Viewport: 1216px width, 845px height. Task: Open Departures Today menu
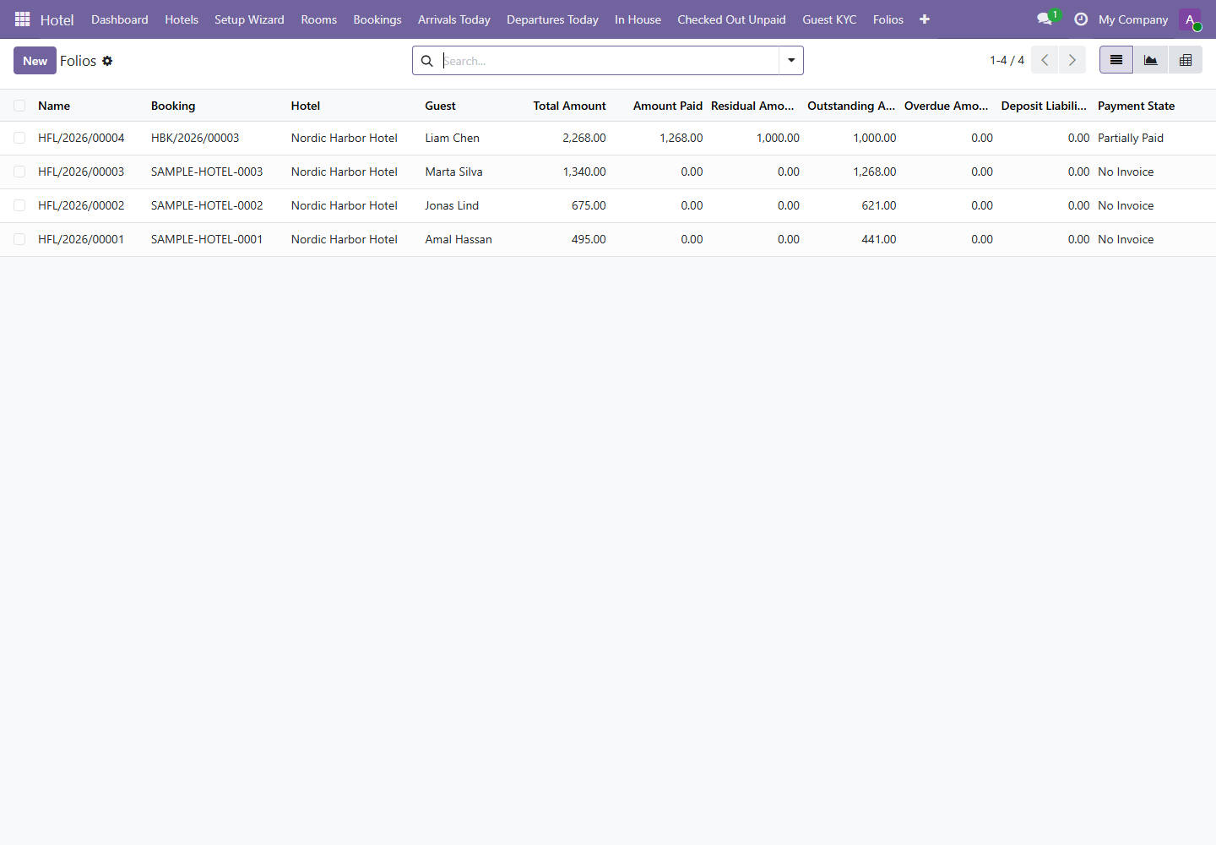coord(552,19)
